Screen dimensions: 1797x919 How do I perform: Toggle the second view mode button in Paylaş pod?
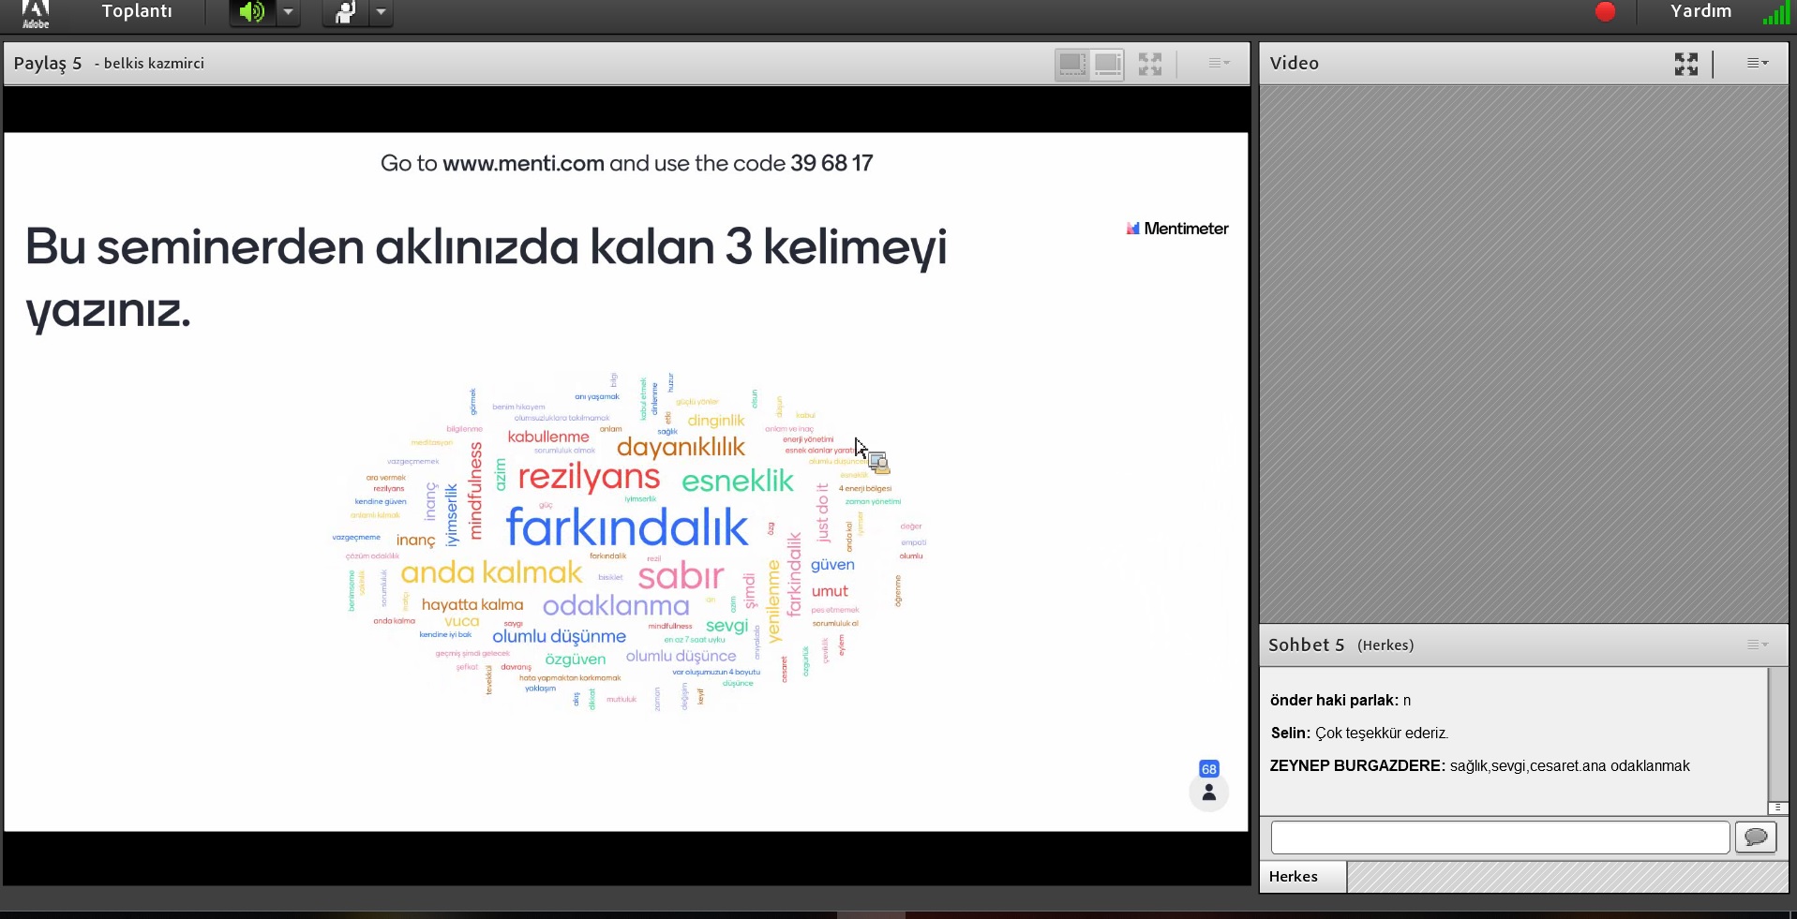coord(1107,64)
